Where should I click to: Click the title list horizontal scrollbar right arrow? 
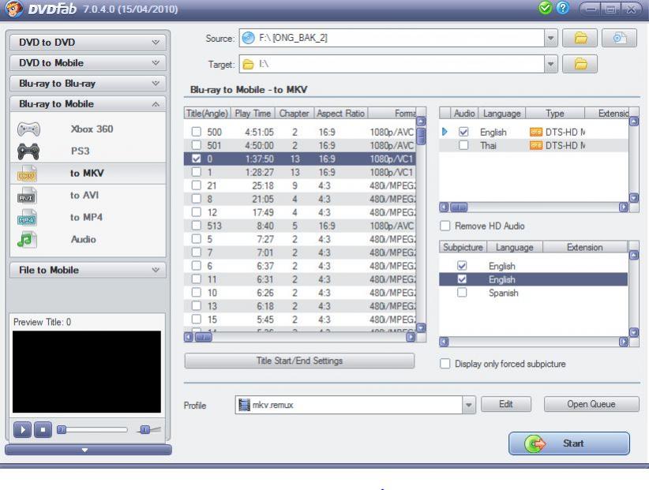[x=411, y=337]
